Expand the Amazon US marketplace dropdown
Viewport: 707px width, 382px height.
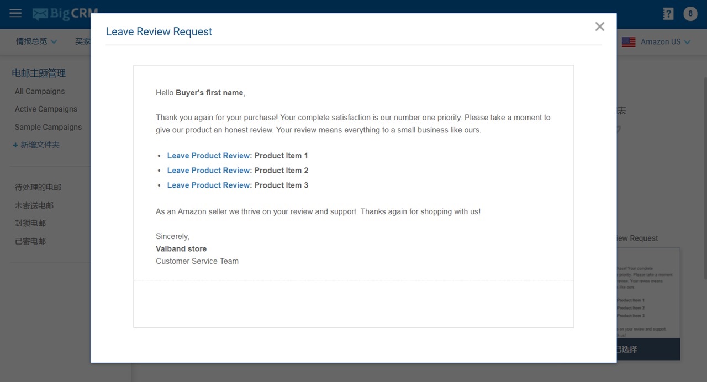pyautogui.click(x=665, y=42)
